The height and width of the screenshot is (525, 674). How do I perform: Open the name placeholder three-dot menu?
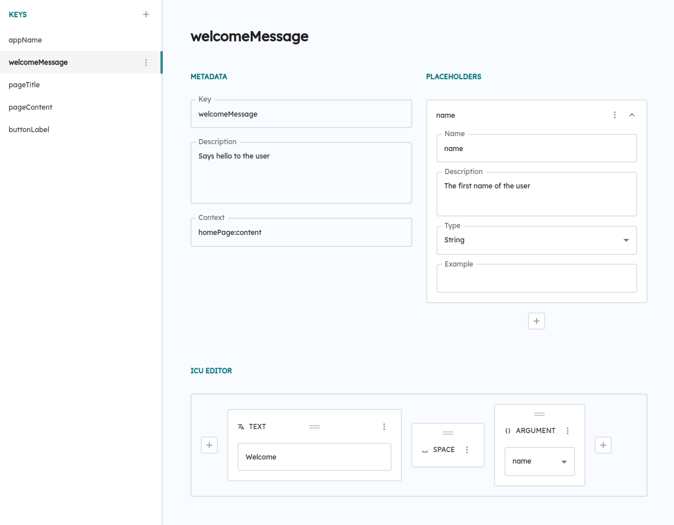[615, 115]
